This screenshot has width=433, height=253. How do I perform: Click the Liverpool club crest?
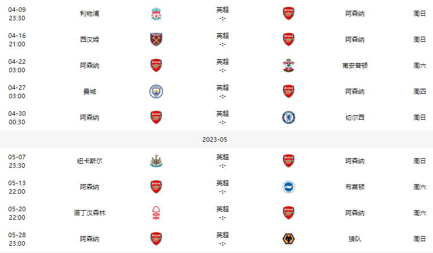pos(156,14)
